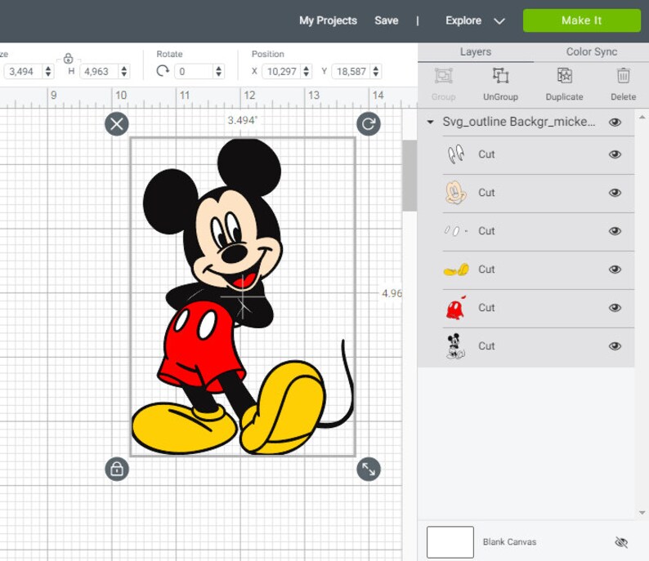The image size is (649, 561).
Task: Click the Y position stepper arrows
Action: 375,72
